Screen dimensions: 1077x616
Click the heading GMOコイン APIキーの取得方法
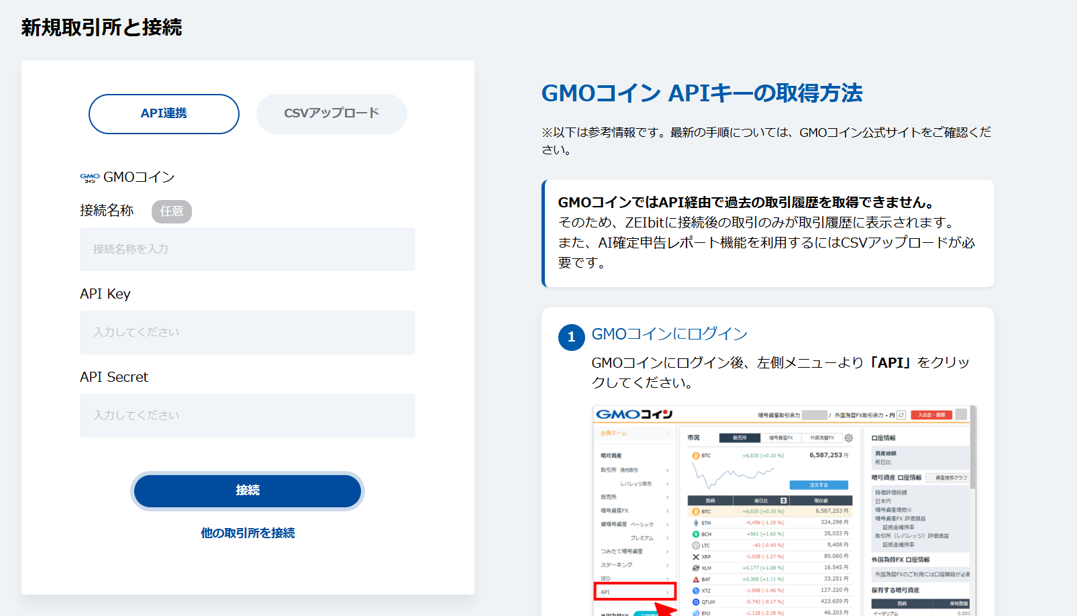pos(702,93)
